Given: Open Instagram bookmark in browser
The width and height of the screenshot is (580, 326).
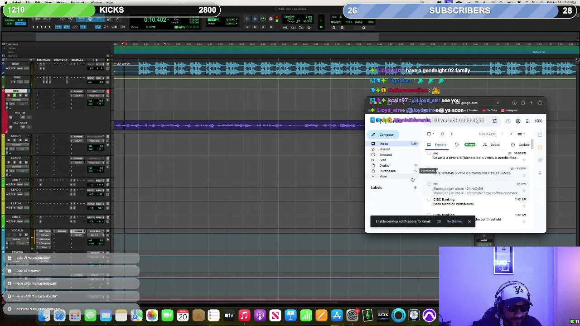Looking at the screenshot, I should pyautogui.click(x=509, y=110).
